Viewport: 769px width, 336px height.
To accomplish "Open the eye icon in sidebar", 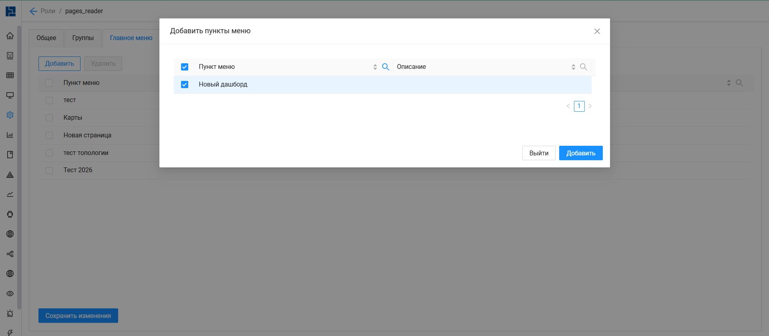I will 10,294.
